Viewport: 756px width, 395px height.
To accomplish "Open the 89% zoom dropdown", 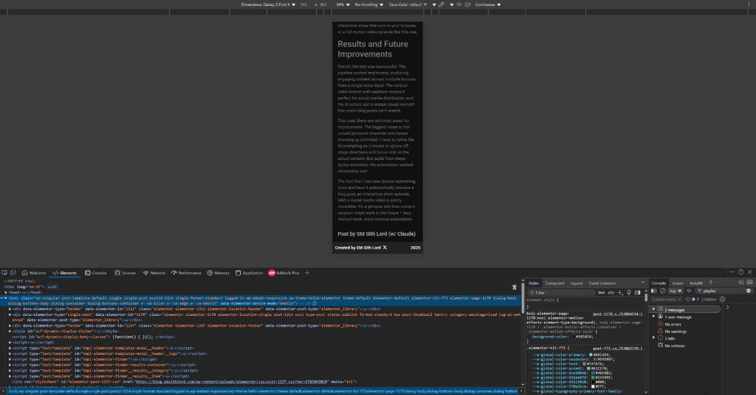I will pyautogui.click(x=343, y=5).
